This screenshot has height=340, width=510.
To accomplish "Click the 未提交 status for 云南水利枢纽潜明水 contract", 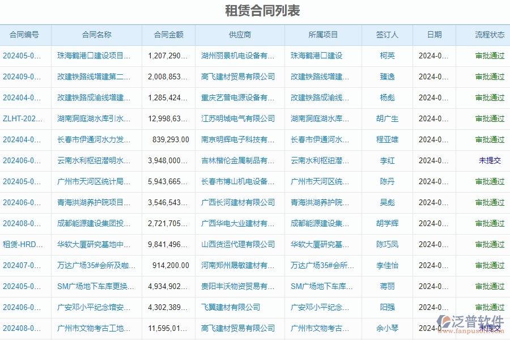I will point(488,160).
